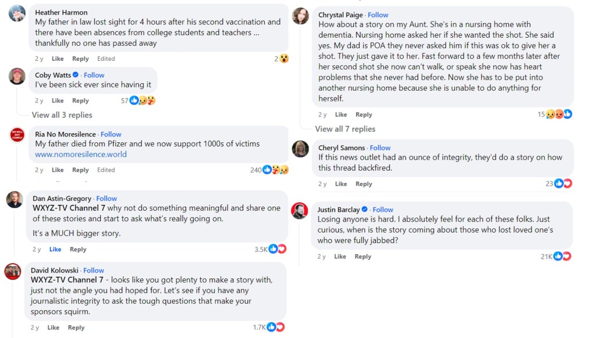This screenshot has height=338, width=593.
Task: Follow Justin Barclay
Action: (x=383, y=210)
